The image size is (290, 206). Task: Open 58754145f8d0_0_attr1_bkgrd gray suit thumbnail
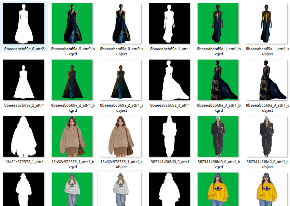[218, 136]
